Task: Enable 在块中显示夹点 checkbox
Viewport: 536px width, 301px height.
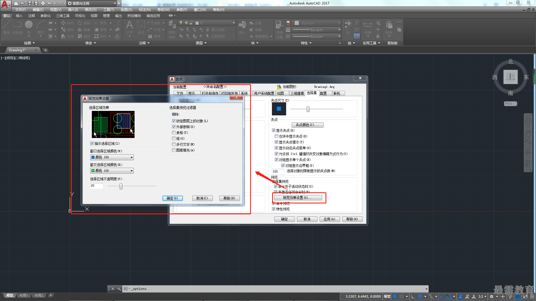Action: 276,136
